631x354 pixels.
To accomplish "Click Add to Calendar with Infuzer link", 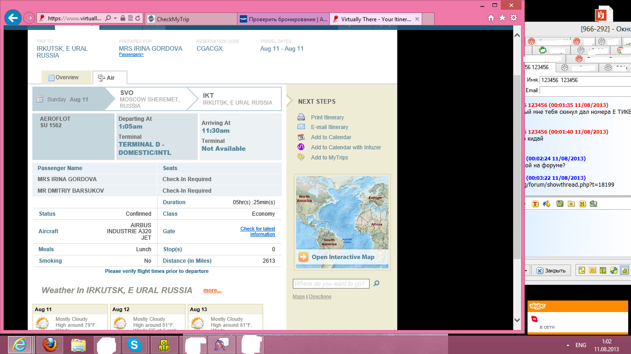I will tap(346, 147).
